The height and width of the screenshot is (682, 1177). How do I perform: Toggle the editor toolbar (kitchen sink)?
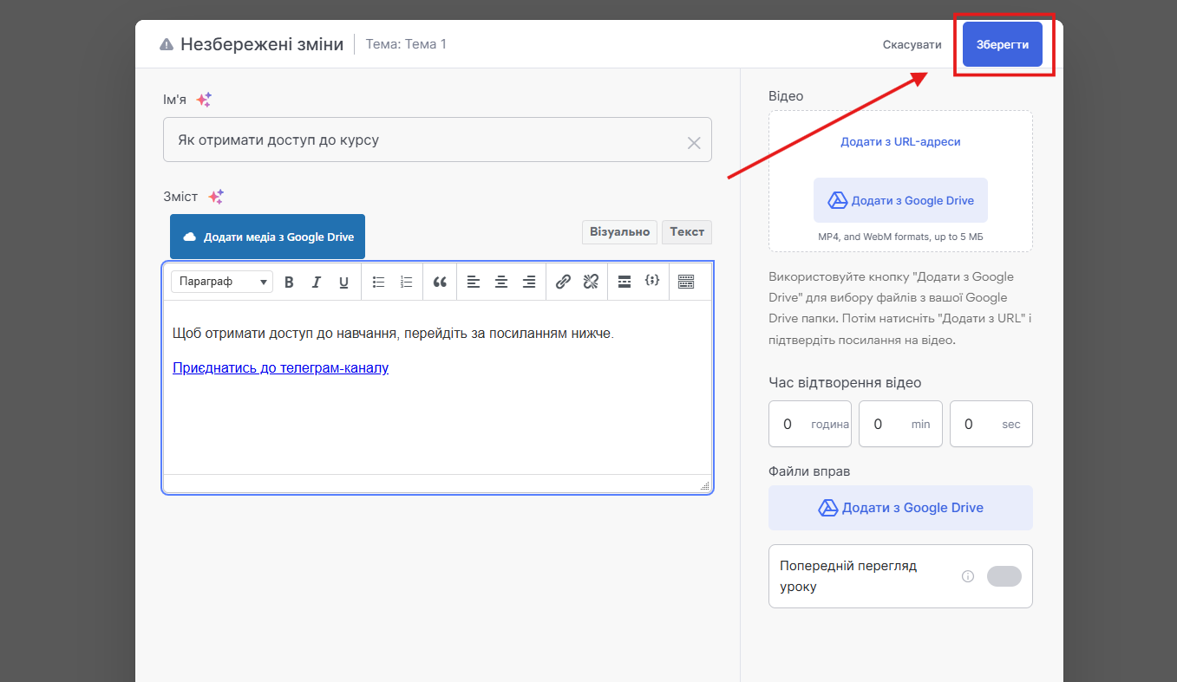point(686,282)
